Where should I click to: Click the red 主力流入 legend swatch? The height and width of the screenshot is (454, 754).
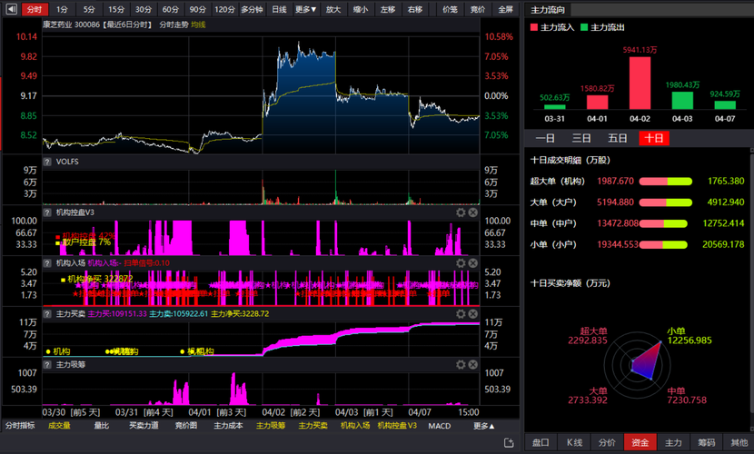(x=534, y=27)
